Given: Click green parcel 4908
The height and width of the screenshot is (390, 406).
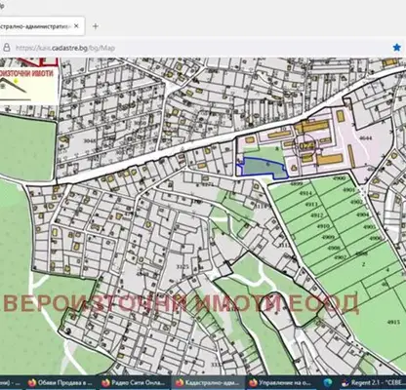Looking at the screenshot, I should (x=334, y=248).
